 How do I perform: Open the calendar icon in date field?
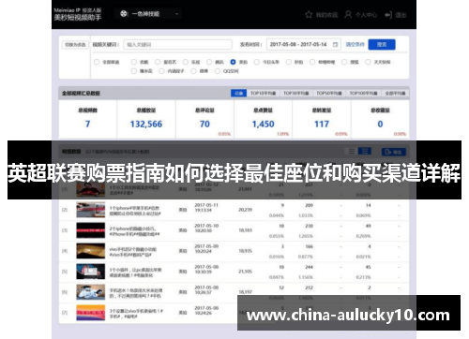(x=335, y=44)
